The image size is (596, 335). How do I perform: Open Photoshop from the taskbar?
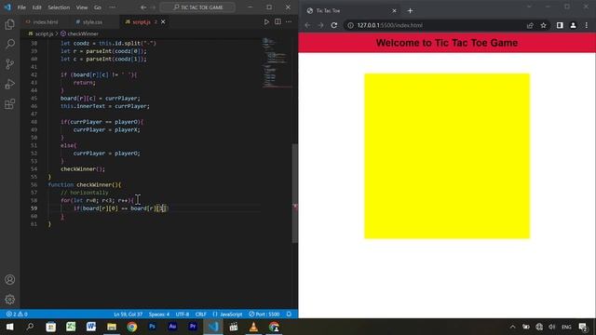click(x=152, y=327)
